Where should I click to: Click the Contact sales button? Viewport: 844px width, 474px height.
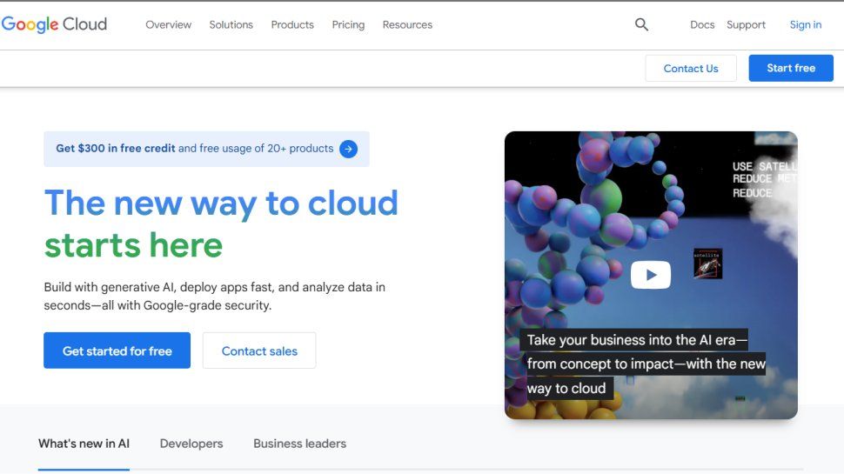[x=259, y=350]
